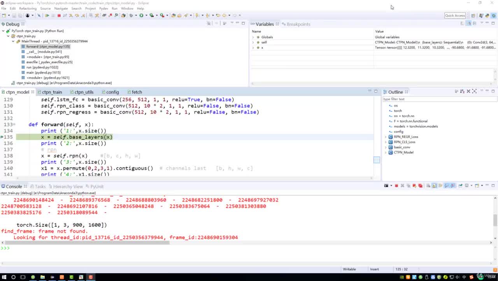Click the Debug view bug icon
Viewport: 498px width, 281px height.
pyautogui.click(x=3, y=24)
